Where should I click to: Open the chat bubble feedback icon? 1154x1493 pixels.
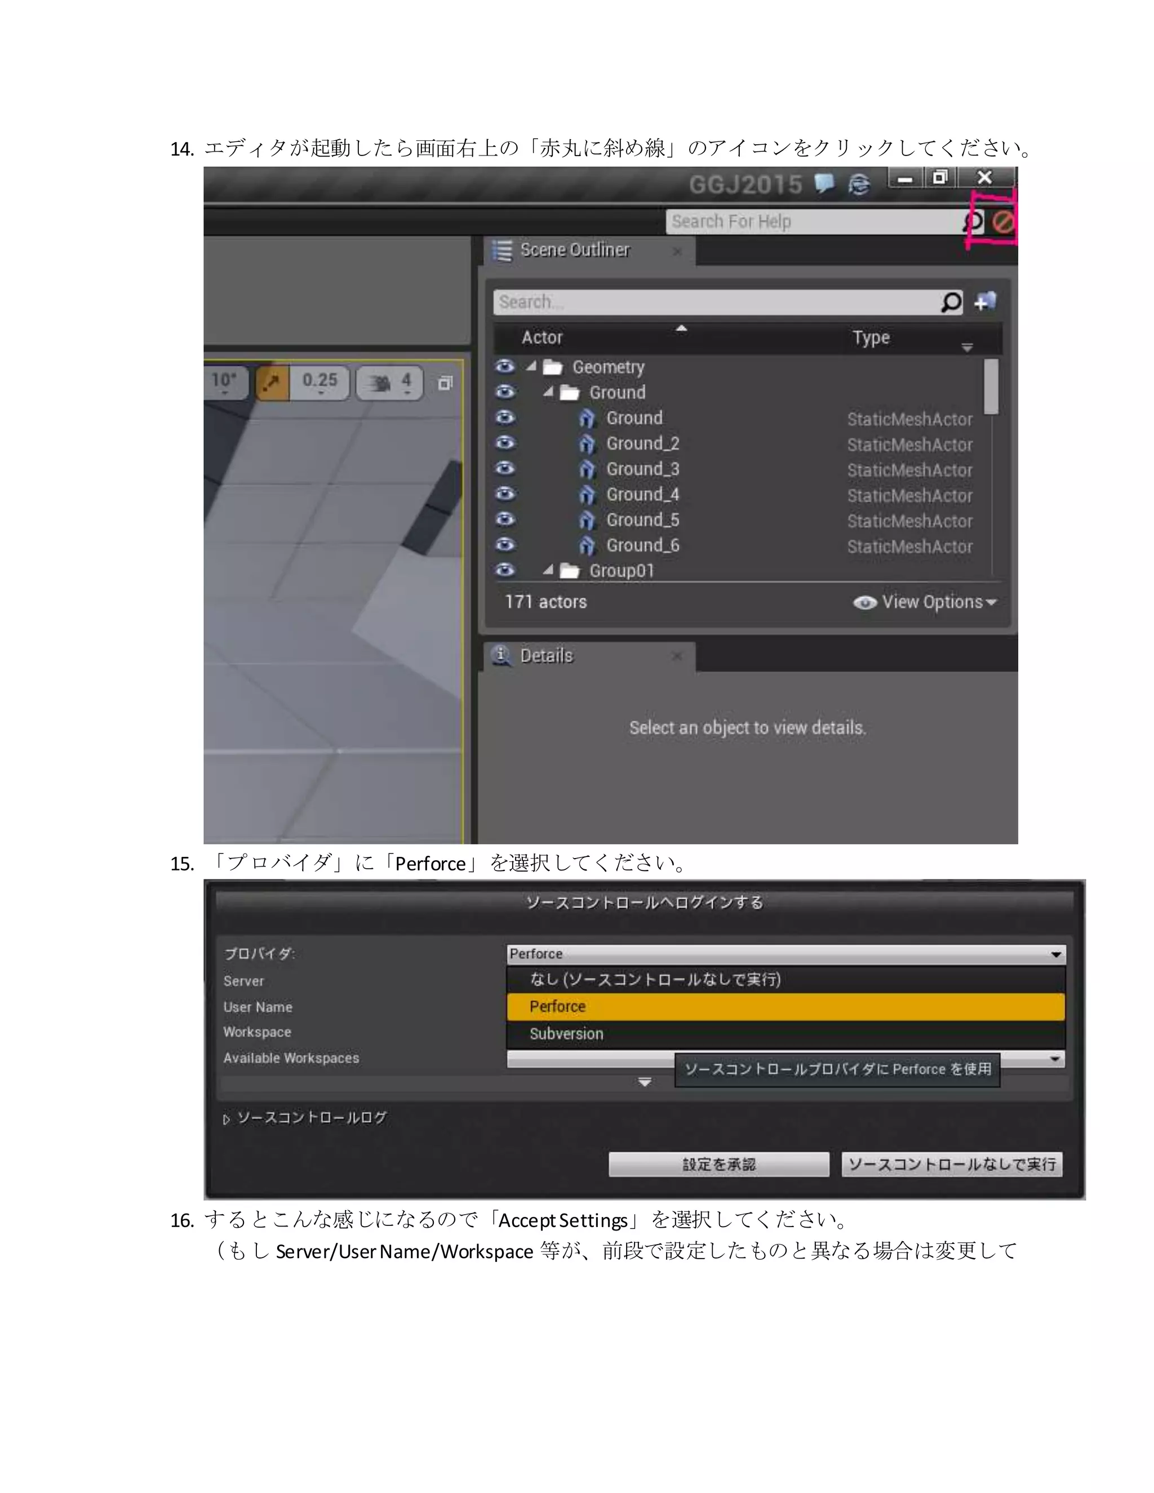(824, 183)
